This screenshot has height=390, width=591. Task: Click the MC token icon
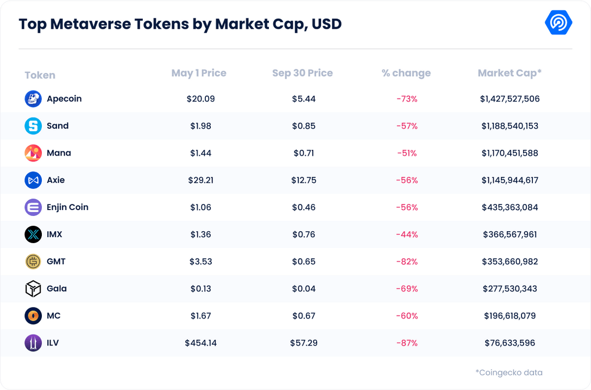33,316
